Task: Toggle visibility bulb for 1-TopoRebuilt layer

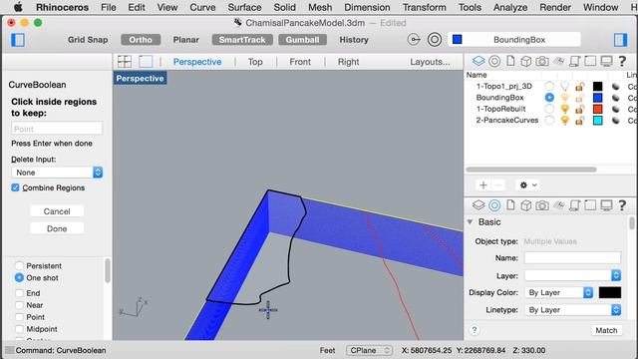Action: (564, 109)
